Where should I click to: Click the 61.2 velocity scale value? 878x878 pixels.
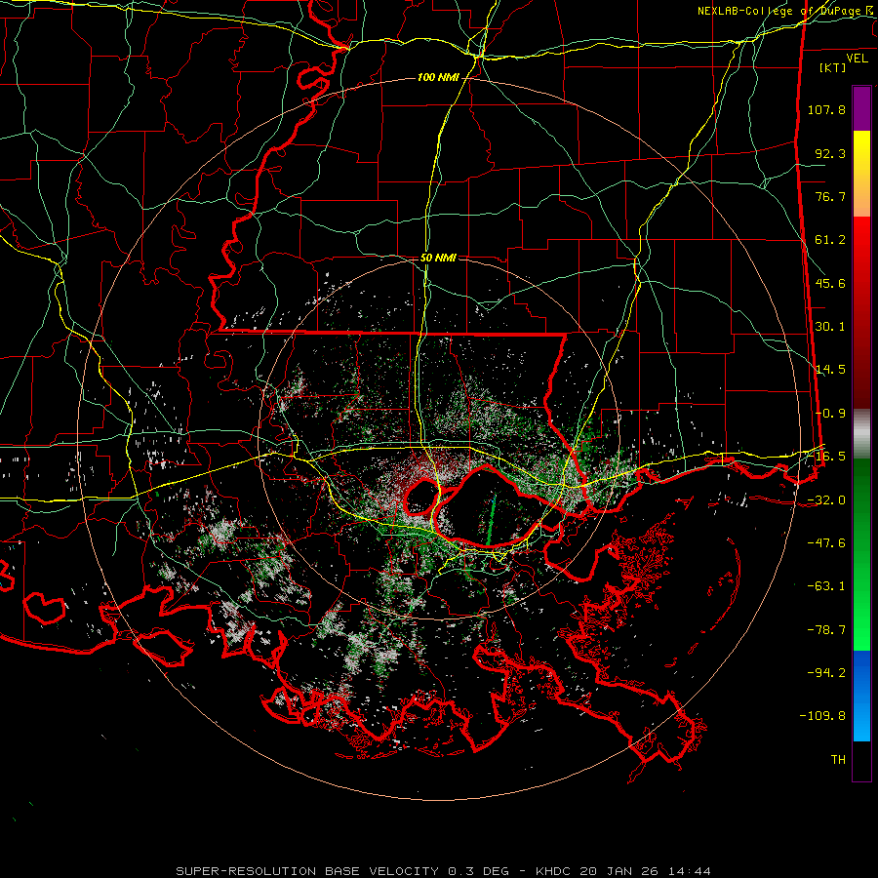pyautogui.click(x=830, y=240)
